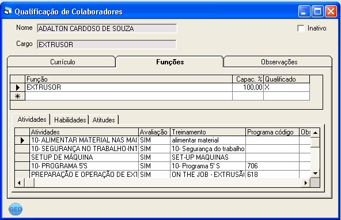Open the Atitudes sub-tab
The width and height of the screenshot is (341, 220).
click(104, 119)
